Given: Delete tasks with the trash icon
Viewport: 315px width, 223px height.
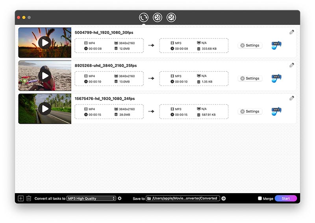Looking at the screenshot, I should point(29,198).
